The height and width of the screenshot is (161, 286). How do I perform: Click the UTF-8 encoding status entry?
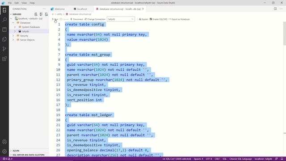click(209, 159)
